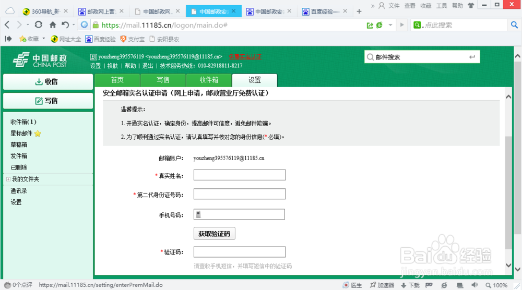The height and width of the screenshot is (290, 522).
Task: Click the browser search magnifier icon
Action: pyautogui.click(x=514, y=25)
